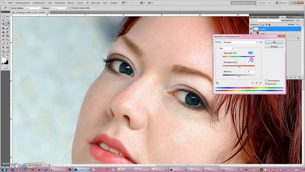
Task: Click the Hue (Цветовой тон) slider track
Action: tap(239, 56)
